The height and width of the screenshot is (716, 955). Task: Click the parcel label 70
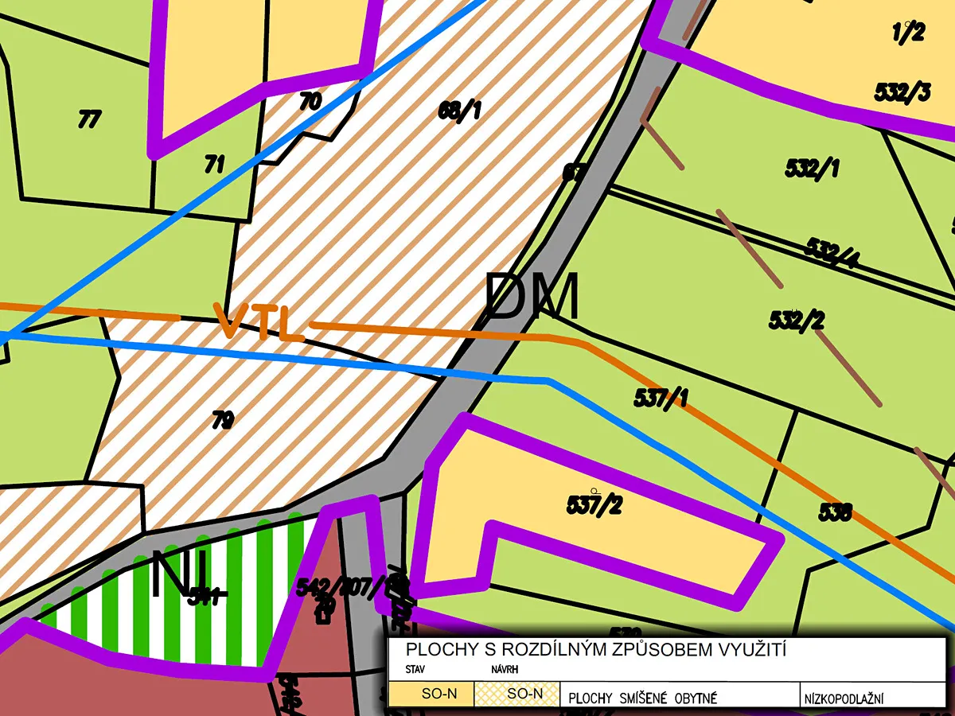(310, 101)
